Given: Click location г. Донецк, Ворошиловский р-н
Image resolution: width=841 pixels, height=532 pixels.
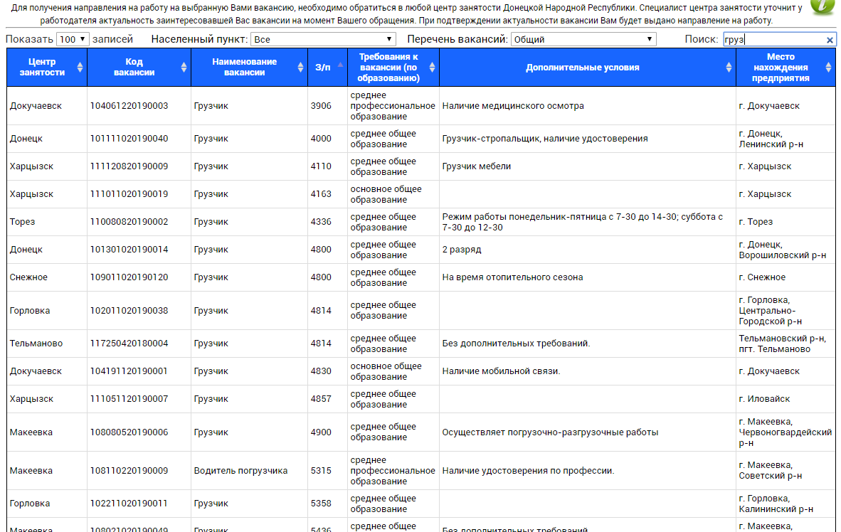Looking at the screenshot, I should coord(782,250).
